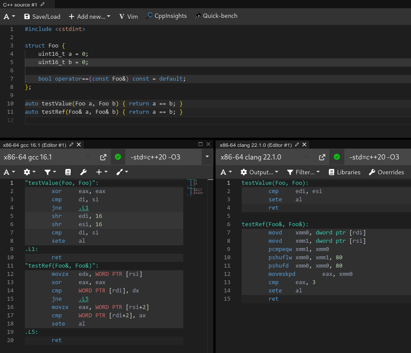
Task: Click the testRef function source line
Action: [104, 112]
